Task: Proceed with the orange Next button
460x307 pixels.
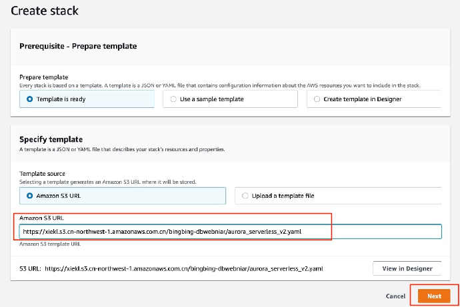Action: pyautogui.click(x=434, y=296)
